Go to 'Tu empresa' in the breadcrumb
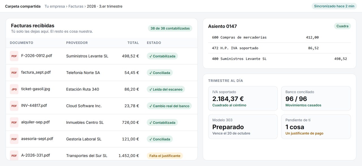The image size is (362, 166). click(x=55, y=6)
